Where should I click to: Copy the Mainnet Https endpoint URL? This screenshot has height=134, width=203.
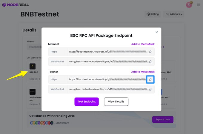click(150, 52)
